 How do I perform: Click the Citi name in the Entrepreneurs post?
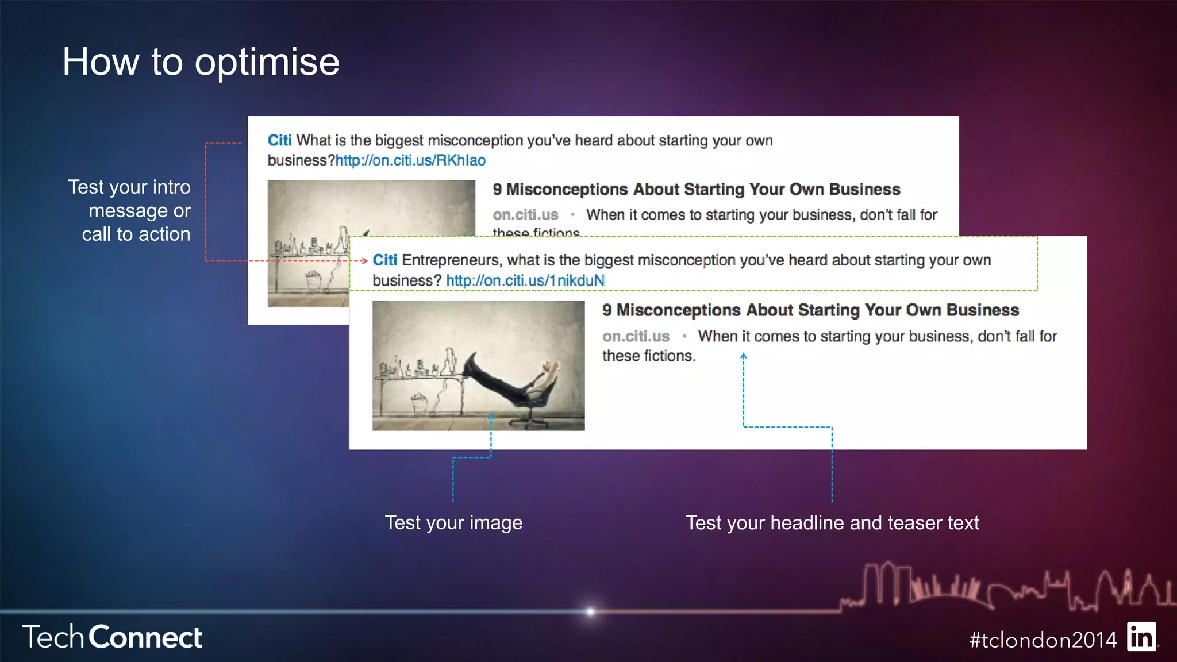click(x=384, y=260)
